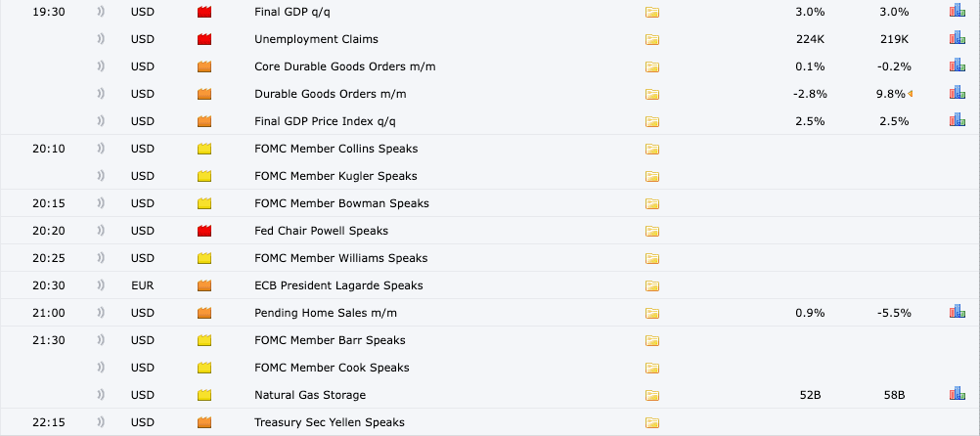This screenshot has width=980, height=436.
Task: Toggle sound alert for Unemployment Claims
Action: (102, 39)
